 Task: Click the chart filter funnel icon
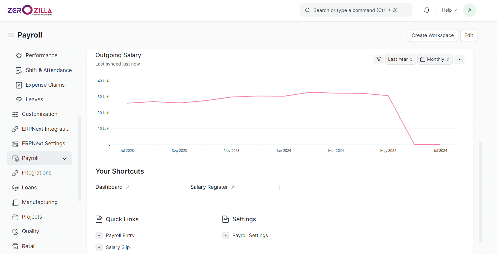coord(379,59)
